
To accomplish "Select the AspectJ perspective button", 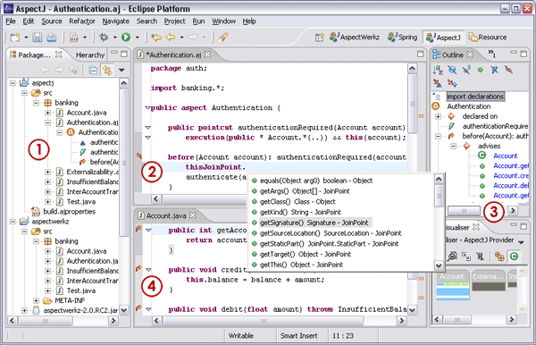I will pos(443,37).
